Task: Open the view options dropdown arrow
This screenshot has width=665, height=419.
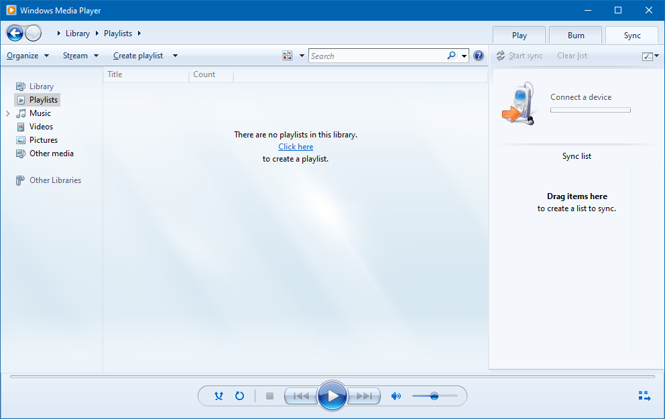Action: 302,56
